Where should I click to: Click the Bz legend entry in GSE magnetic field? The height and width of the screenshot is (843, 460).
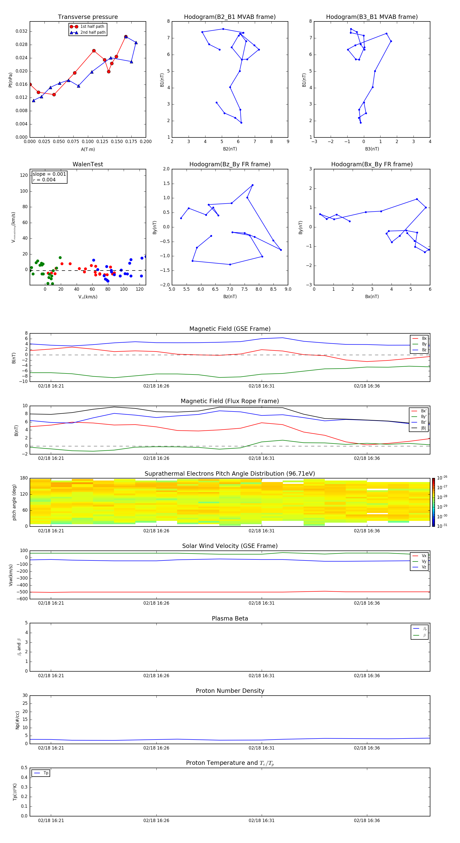(x=420, y=350)
